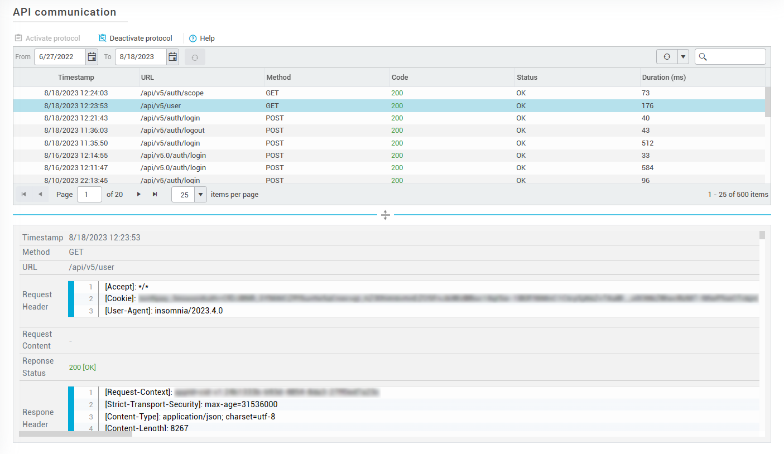Go to the first page of results
Screen dimensions: 784x454
[x=23, y=194]
